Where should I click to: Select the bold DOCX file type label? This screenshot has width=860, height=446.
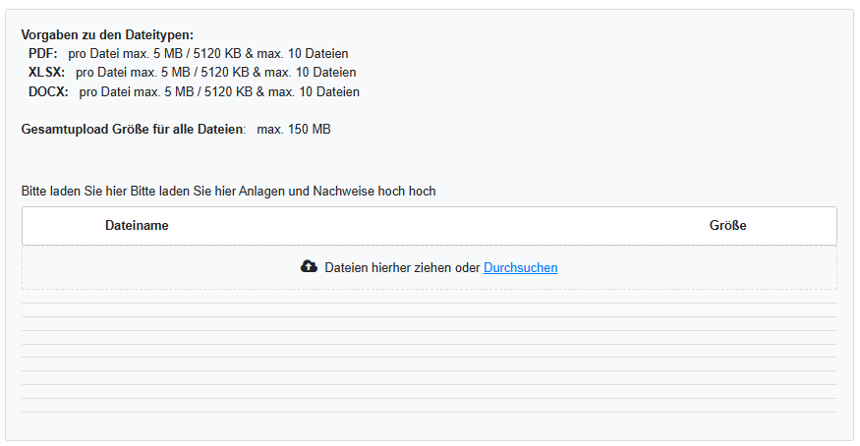pos(49,92)
